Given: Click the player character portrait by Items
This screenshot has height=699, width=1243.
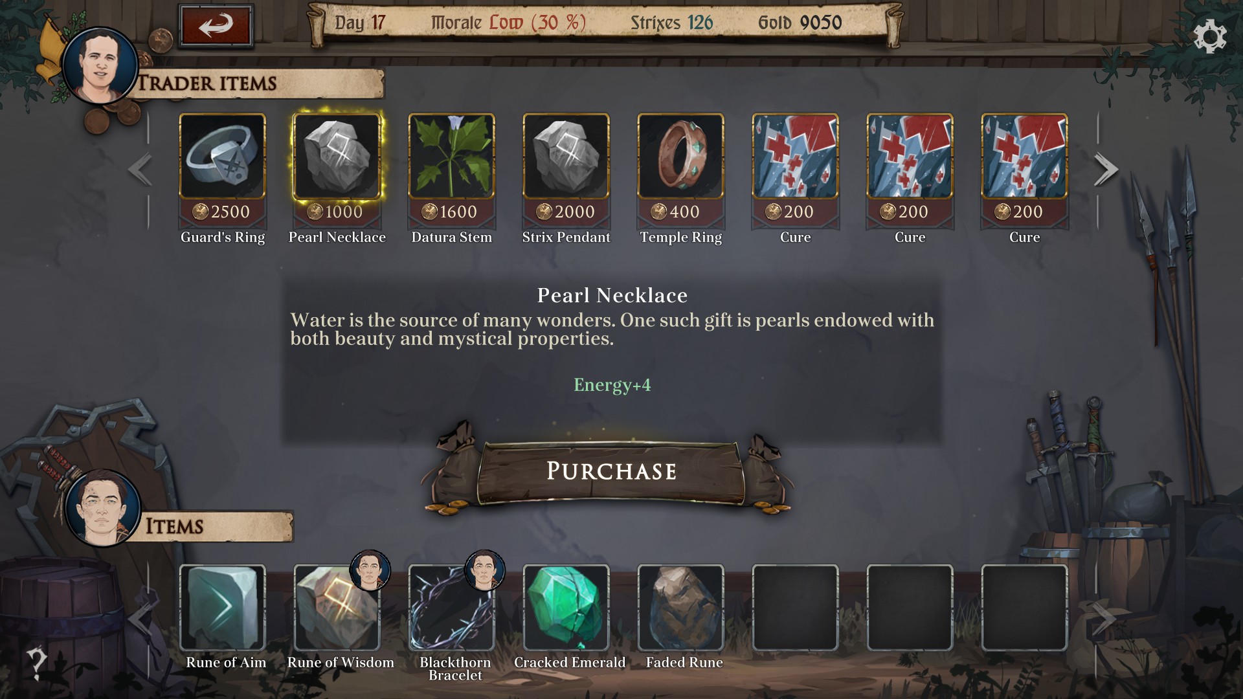Looking at the screenshot, I should click(102, 509).
